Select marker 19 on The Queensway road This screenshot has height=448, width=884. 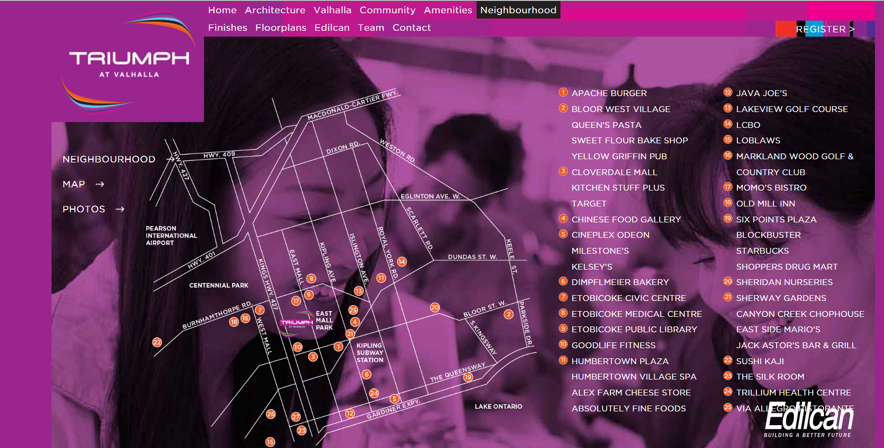click(x=468, y=377)
